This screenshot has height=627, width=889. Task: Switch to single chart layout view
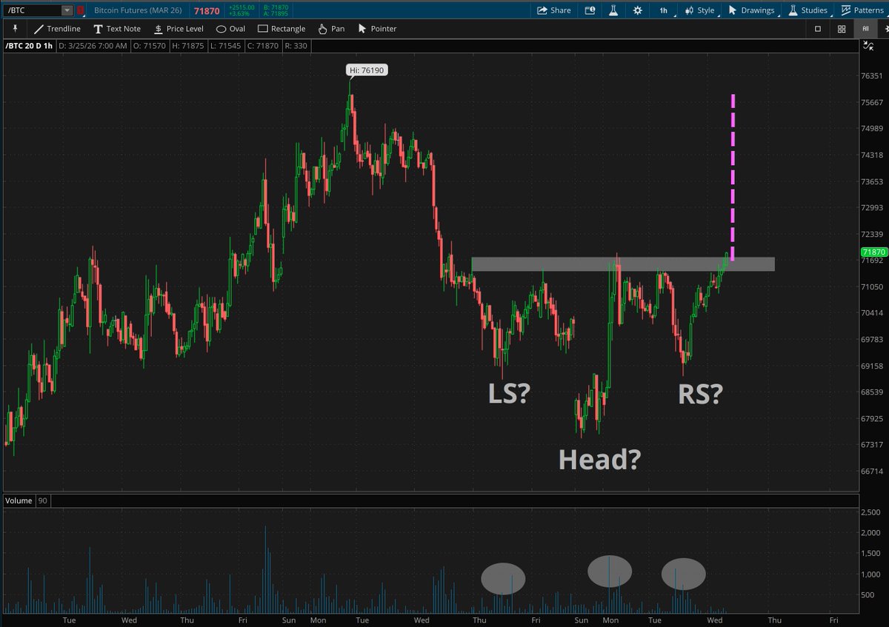pyautogui.click(x=818, y=29)
